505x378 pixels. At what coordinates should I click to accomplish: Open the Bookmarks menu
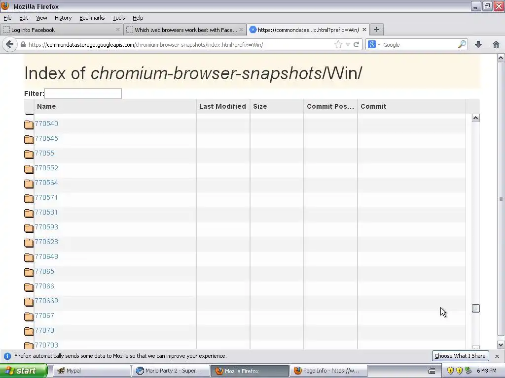[x=92, y=18]
